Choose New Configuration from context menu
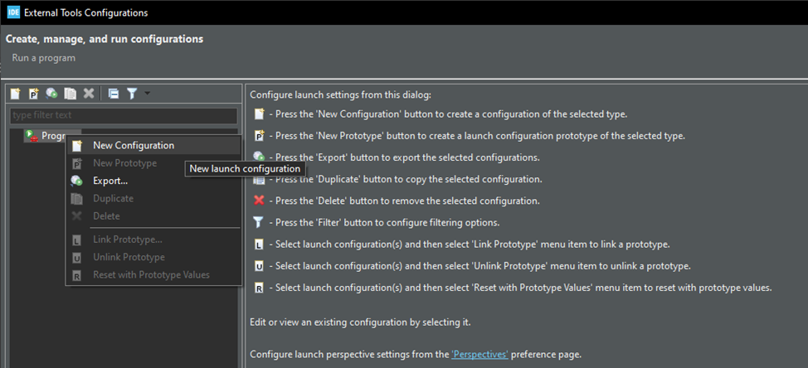Viewport: 808px width, 368px height. click(x=133, y=145)
